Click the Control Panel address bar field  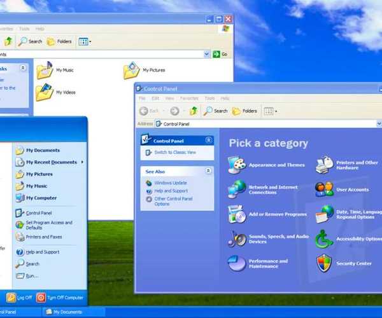255,123
